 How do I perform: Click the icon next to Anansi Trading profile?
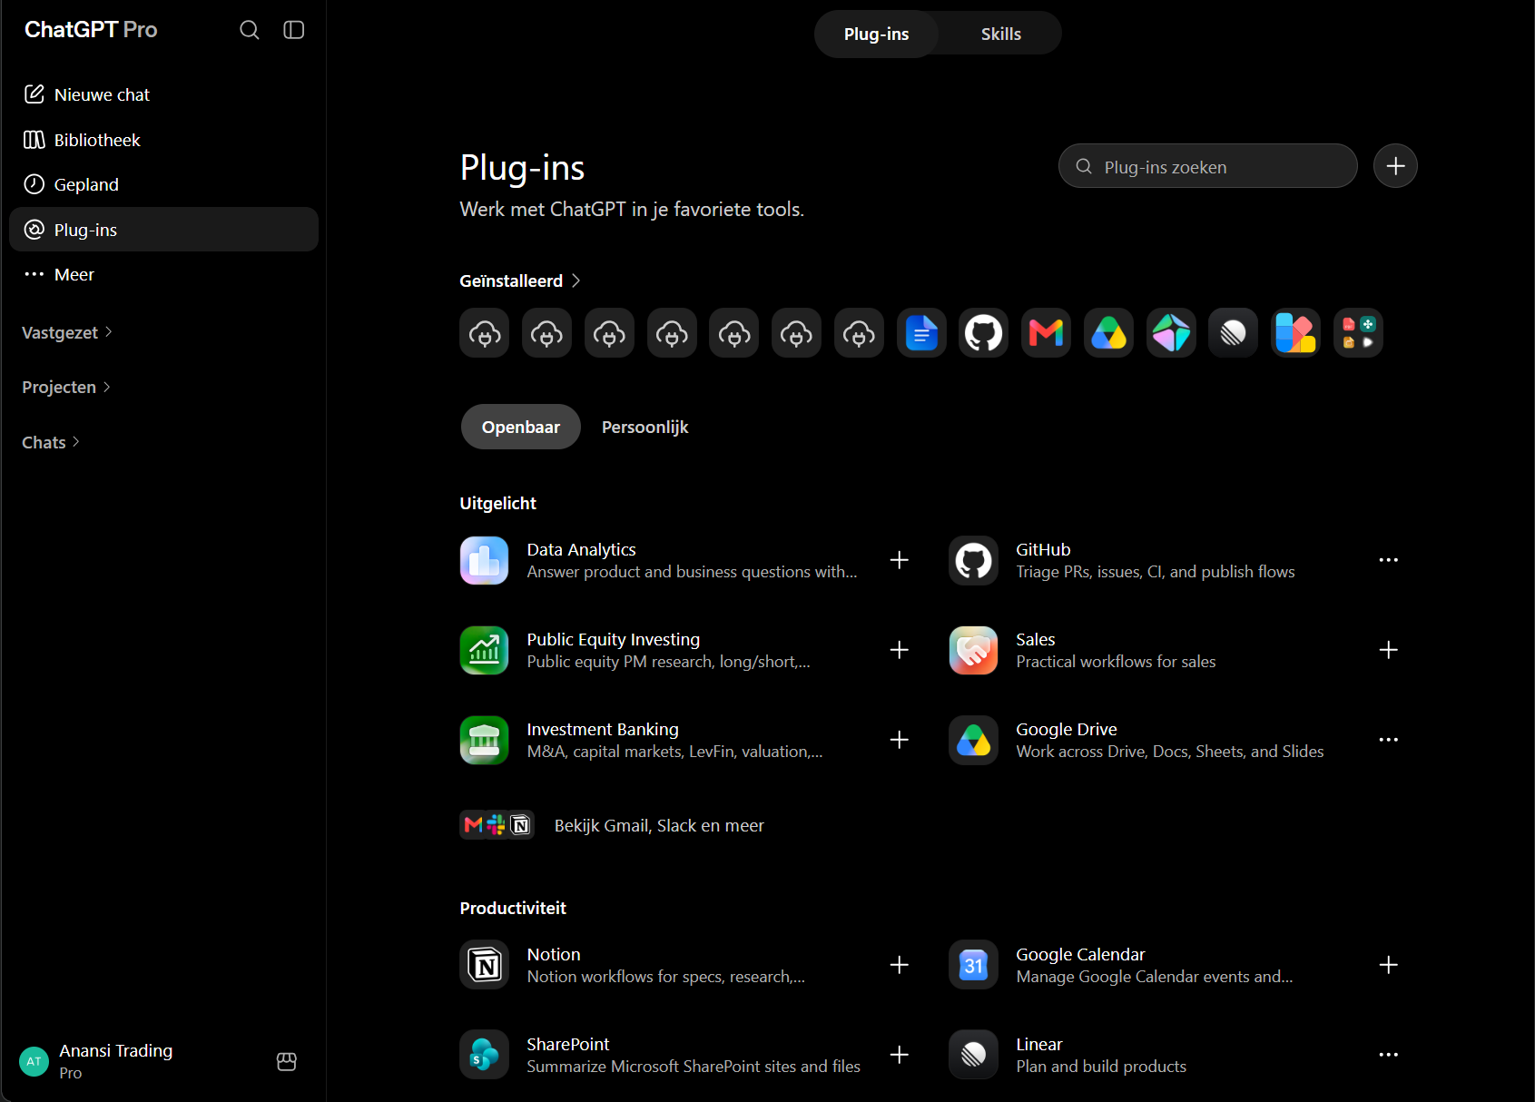pyautogui.click(x=287, y=1061)
